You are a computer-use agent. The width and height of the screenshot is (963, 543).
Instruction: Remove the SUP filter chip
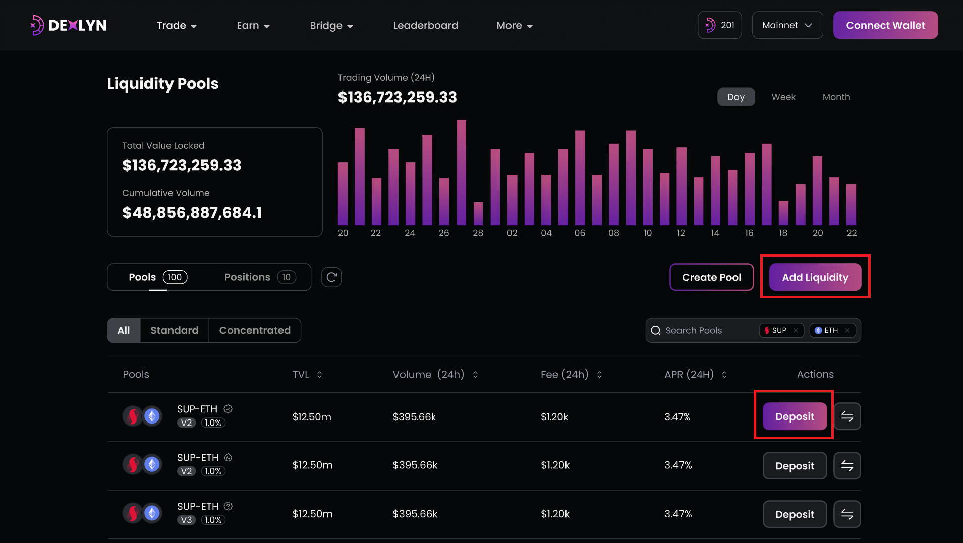(x=796, y=330)
